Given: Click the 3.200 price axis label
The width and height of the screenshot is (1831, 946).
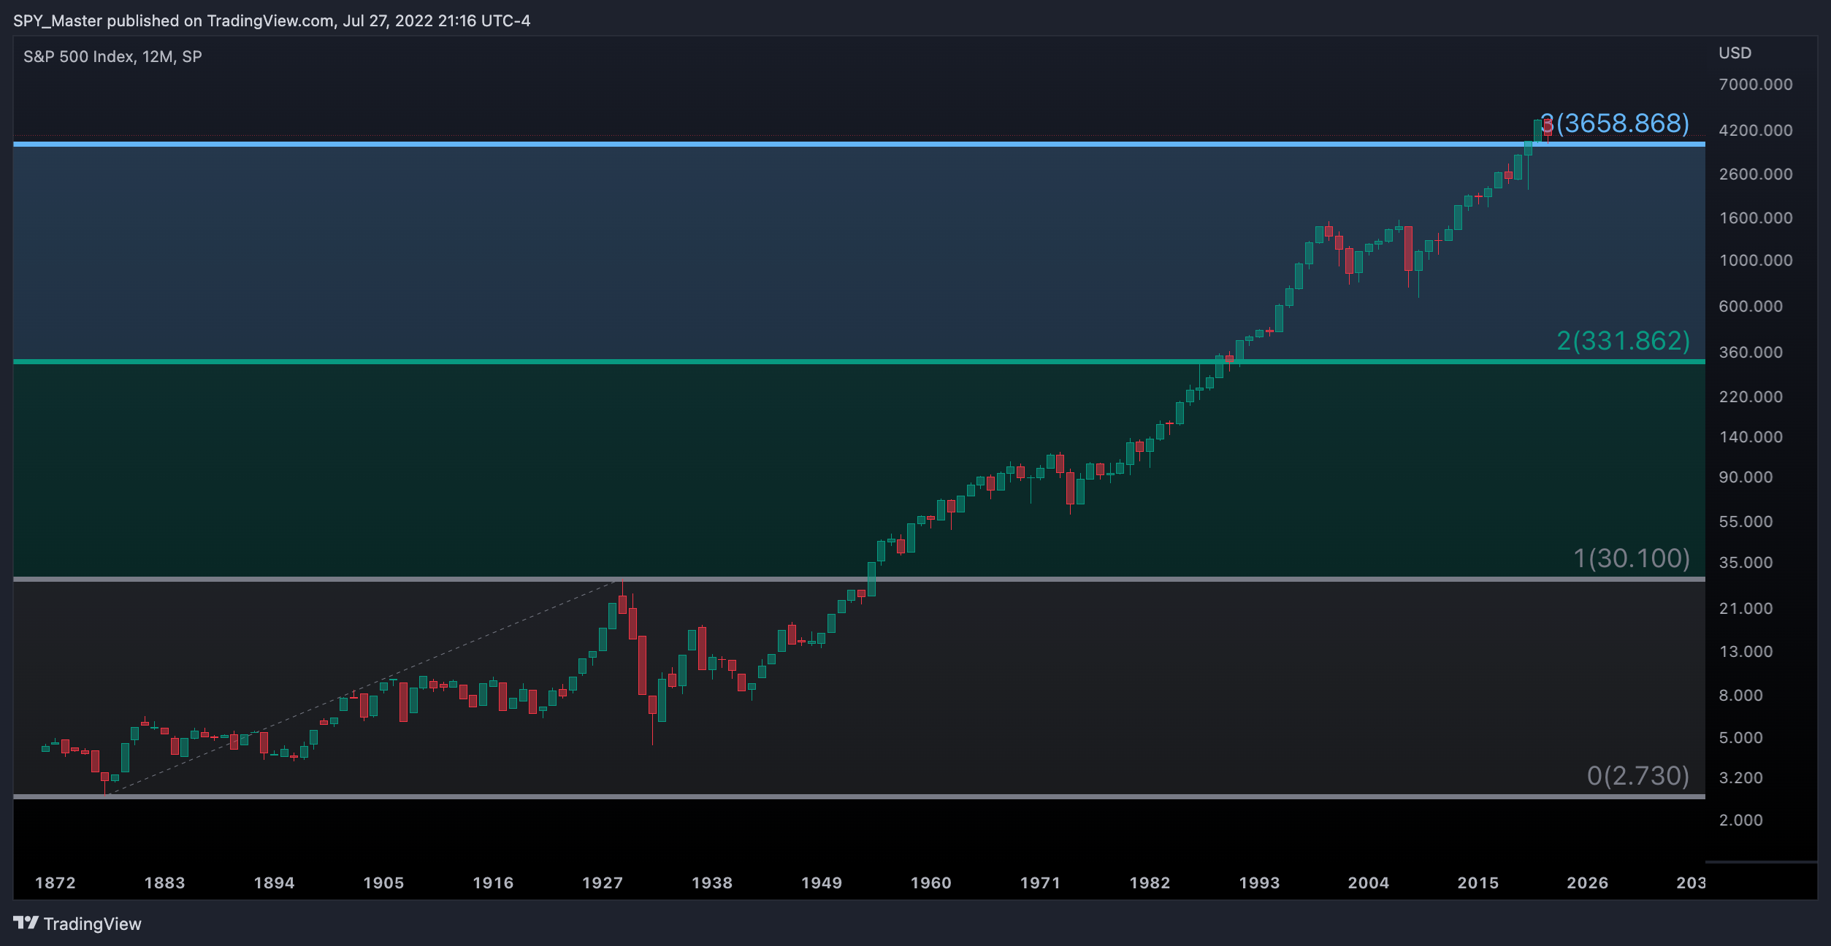Looking at the screenshot, I should (x=1740, y=778).
